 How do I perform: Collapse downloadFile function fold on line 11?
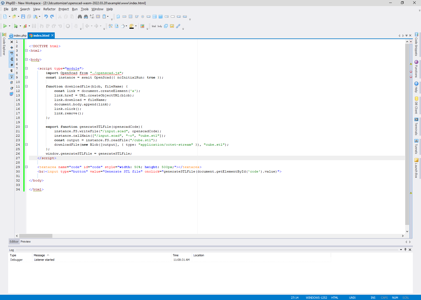point(26,86)
